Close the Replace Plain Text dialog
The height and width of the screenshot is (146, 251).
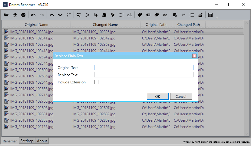click(194, 56)
